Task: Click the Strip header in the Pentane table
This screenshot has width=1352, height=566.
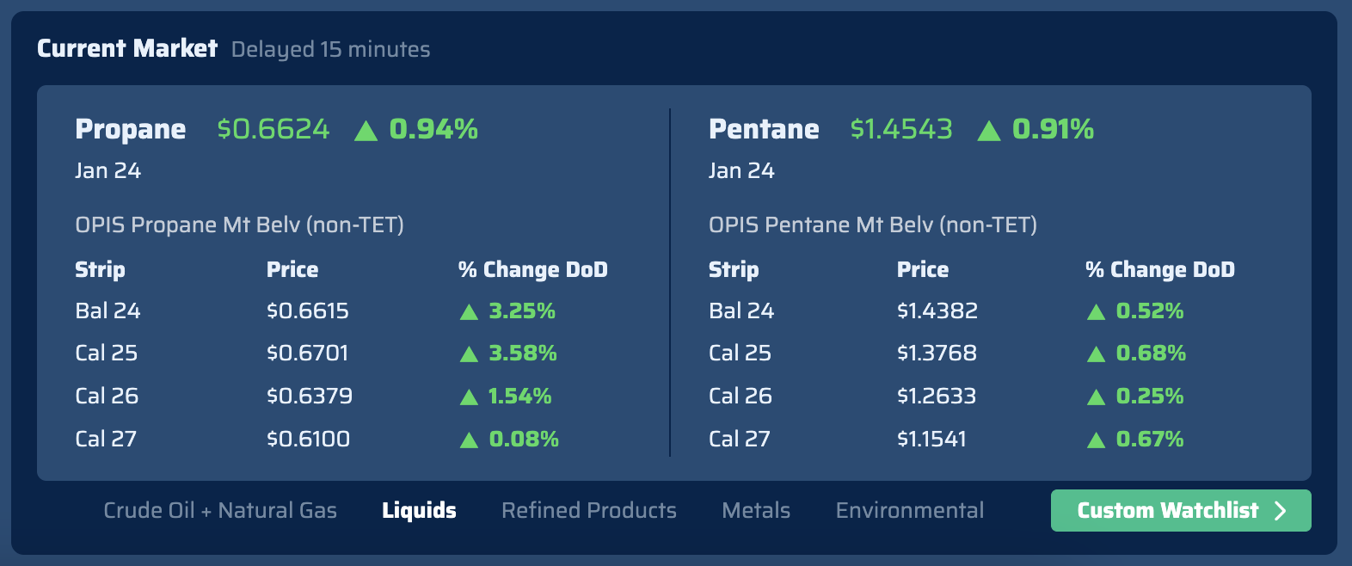Action: tap(733, 269)
